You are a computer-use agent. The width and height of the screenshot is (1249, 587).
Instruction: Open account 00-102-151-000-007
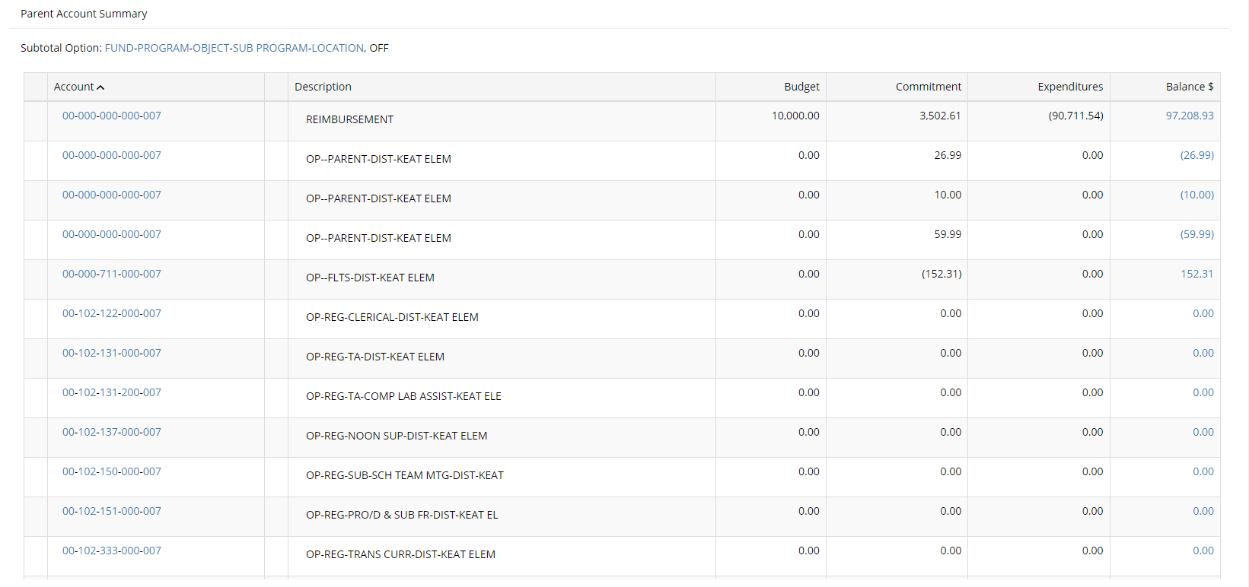click(112, 511)
